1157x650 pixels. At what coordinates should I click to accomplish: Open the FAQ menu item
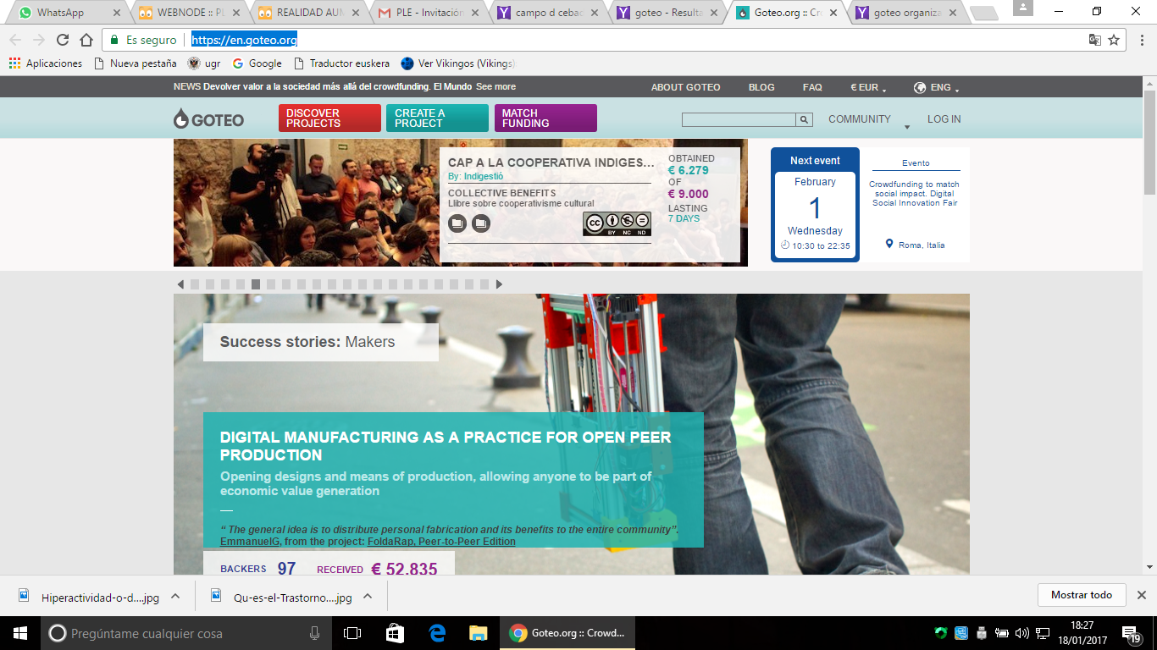pyautogui.click(x=812, y=87)
